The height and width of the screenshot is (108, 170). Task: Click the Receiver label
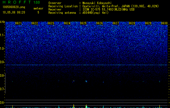[x=55, y=9]
